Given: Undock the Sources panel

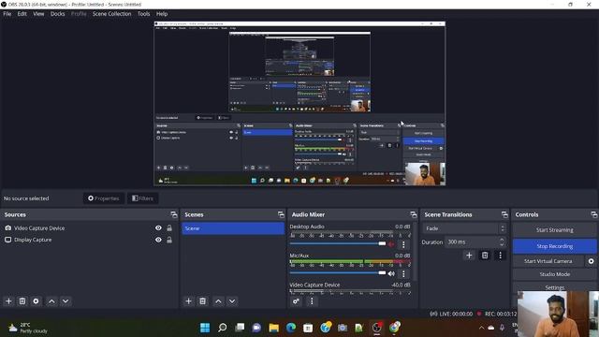Looking at the screenshot, I should pyautogui.click(x=174, y=214).
